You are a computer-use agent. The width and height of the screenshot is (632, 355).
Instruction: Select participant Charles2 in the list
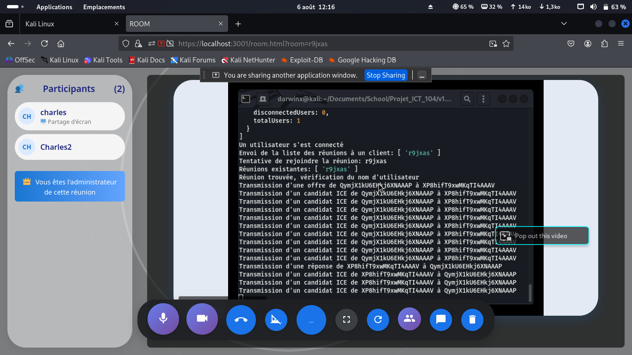point(70,147)
